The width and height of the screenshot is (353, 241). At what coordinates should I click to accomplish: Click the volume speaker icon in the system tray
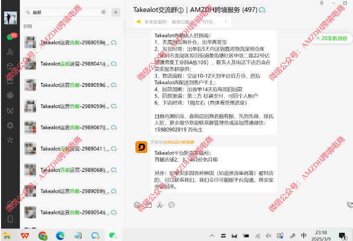point(268,236)
